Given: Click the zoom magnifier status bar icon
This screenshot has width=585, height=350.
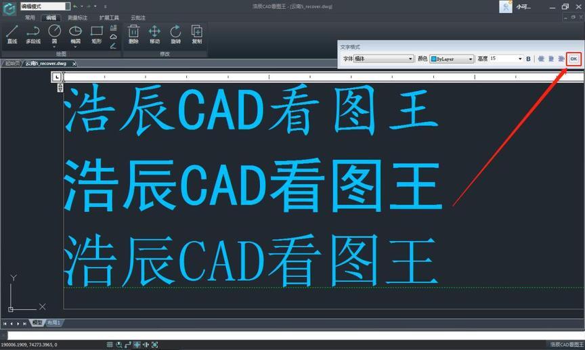Looking at the screenshot, I should tap(119, 345).
